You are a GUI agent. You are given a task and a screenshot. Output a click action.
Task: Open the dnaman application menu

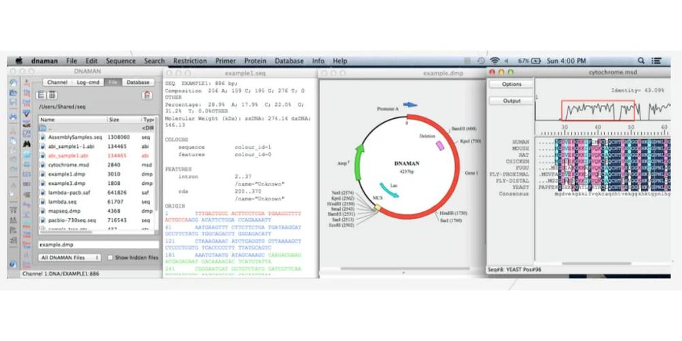(x=44, y=61)
